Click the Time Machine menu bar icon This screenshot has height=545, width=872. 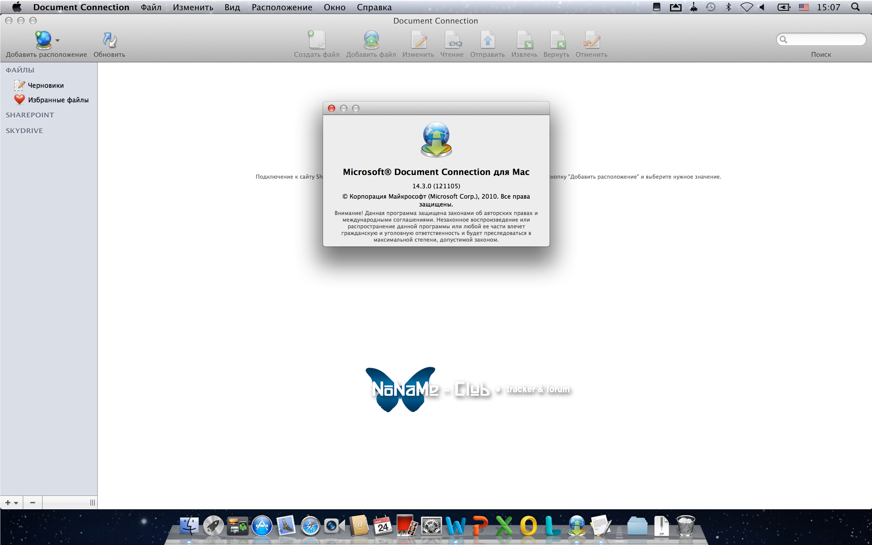click(x=711, y=7)
